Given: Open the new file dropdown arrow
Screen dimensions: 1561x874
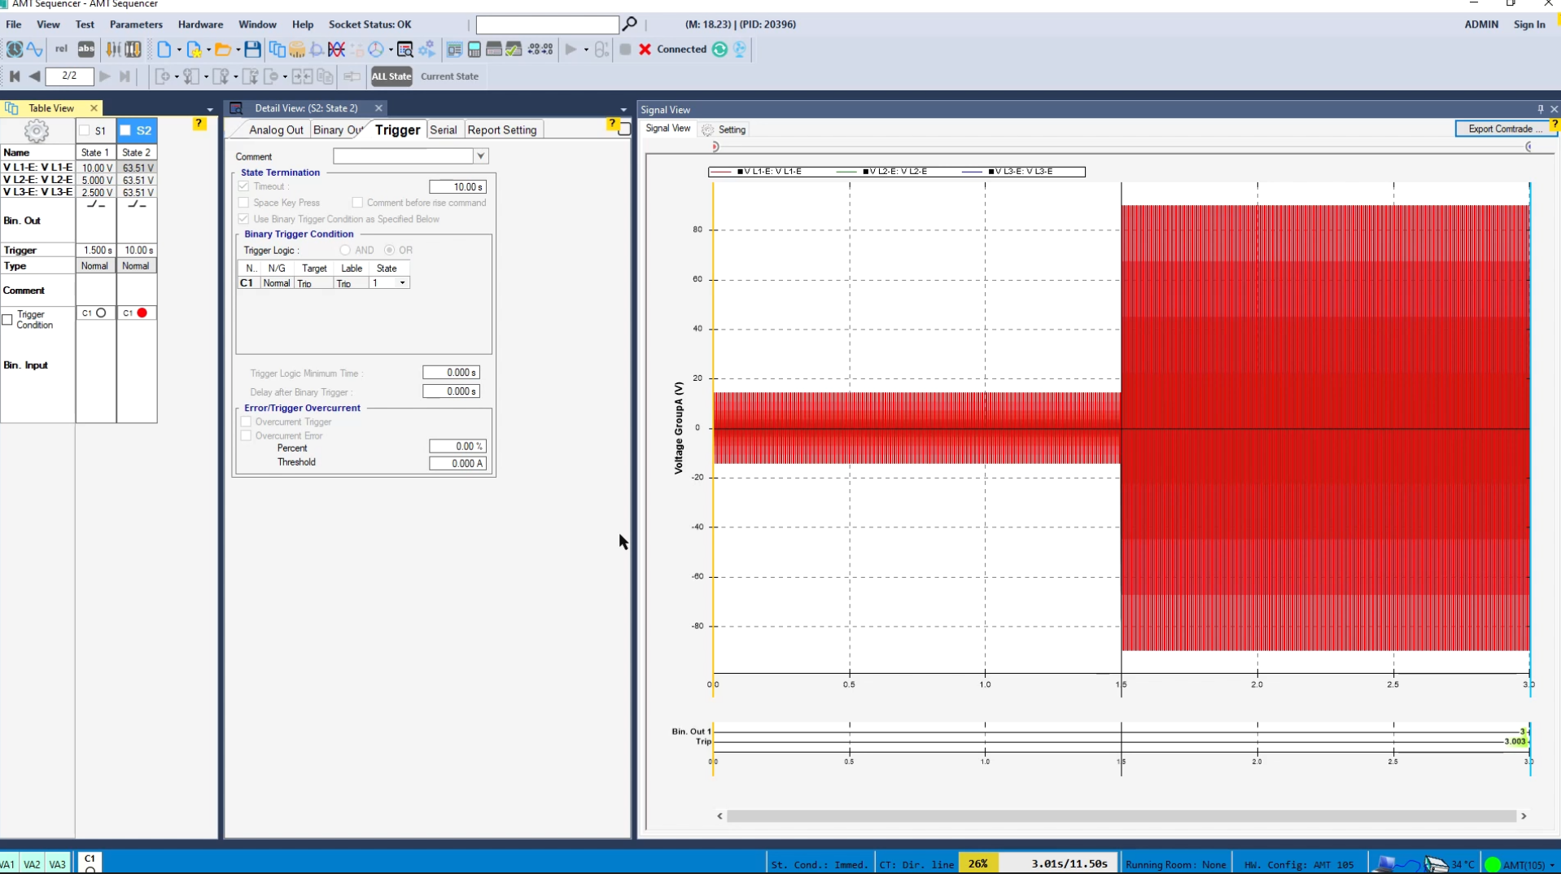Looking at the screenshot, I should pyautogui.click(x=179, y=50).
